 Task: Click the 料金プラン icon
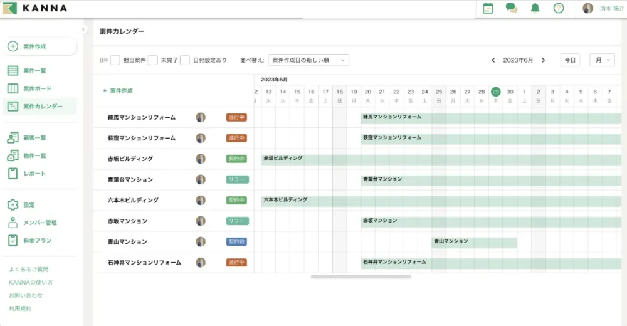click(x=13, y=240)
